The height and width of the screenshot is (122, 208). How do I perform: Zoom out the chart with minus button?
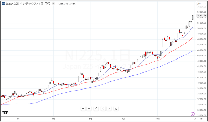83,109
